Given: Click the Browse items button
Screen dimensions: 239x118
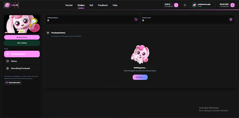Looking at the screenshot, I should (x=22, y=37).
